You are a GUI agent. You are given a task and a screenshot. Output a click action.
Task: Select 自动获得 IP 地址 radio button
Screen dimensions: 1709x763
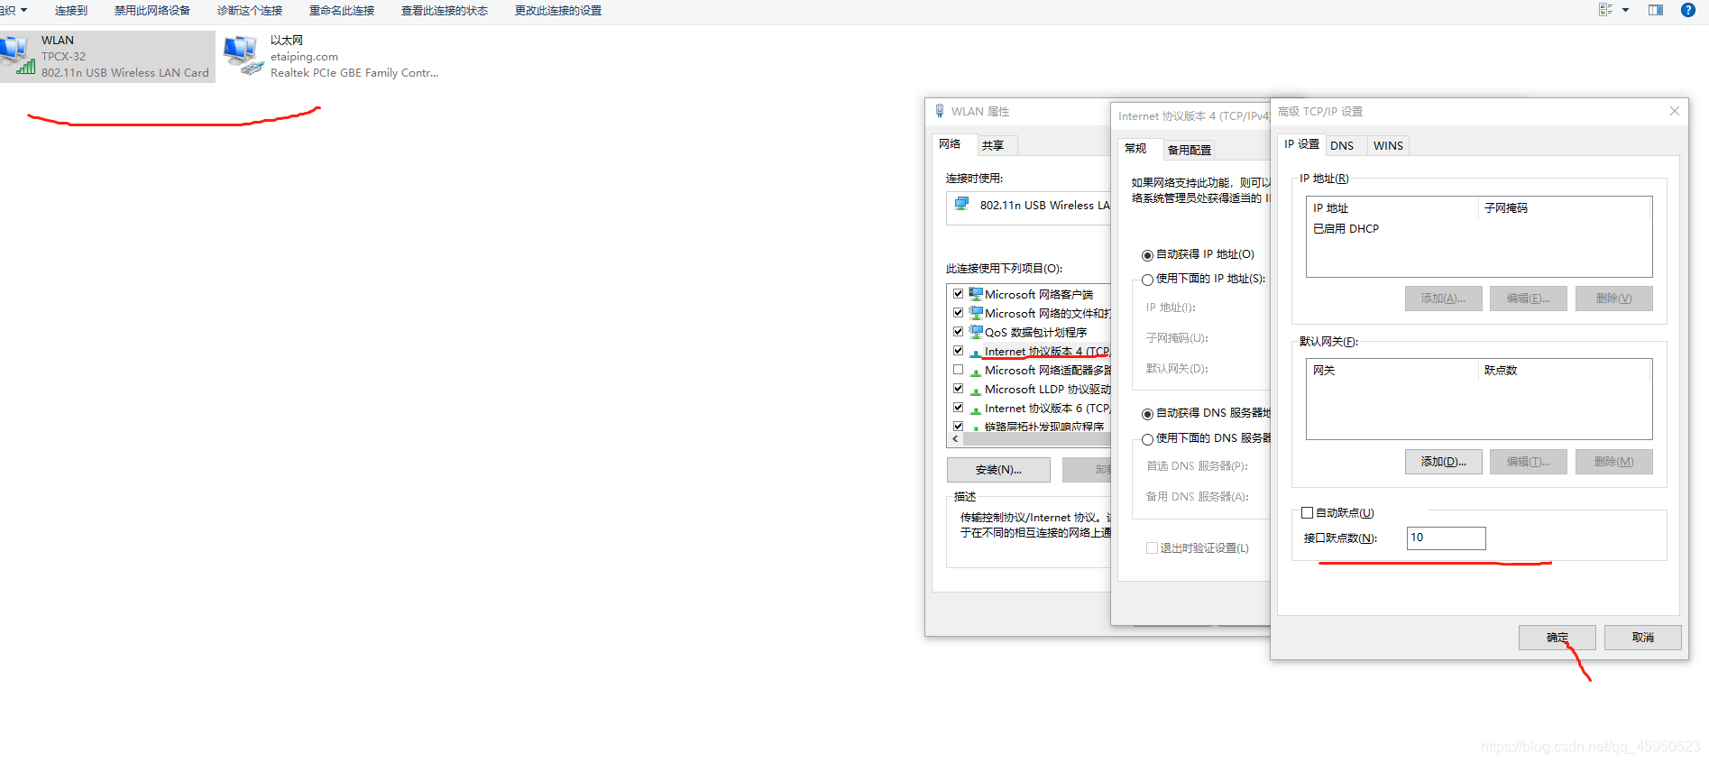tap(1147, 255)
